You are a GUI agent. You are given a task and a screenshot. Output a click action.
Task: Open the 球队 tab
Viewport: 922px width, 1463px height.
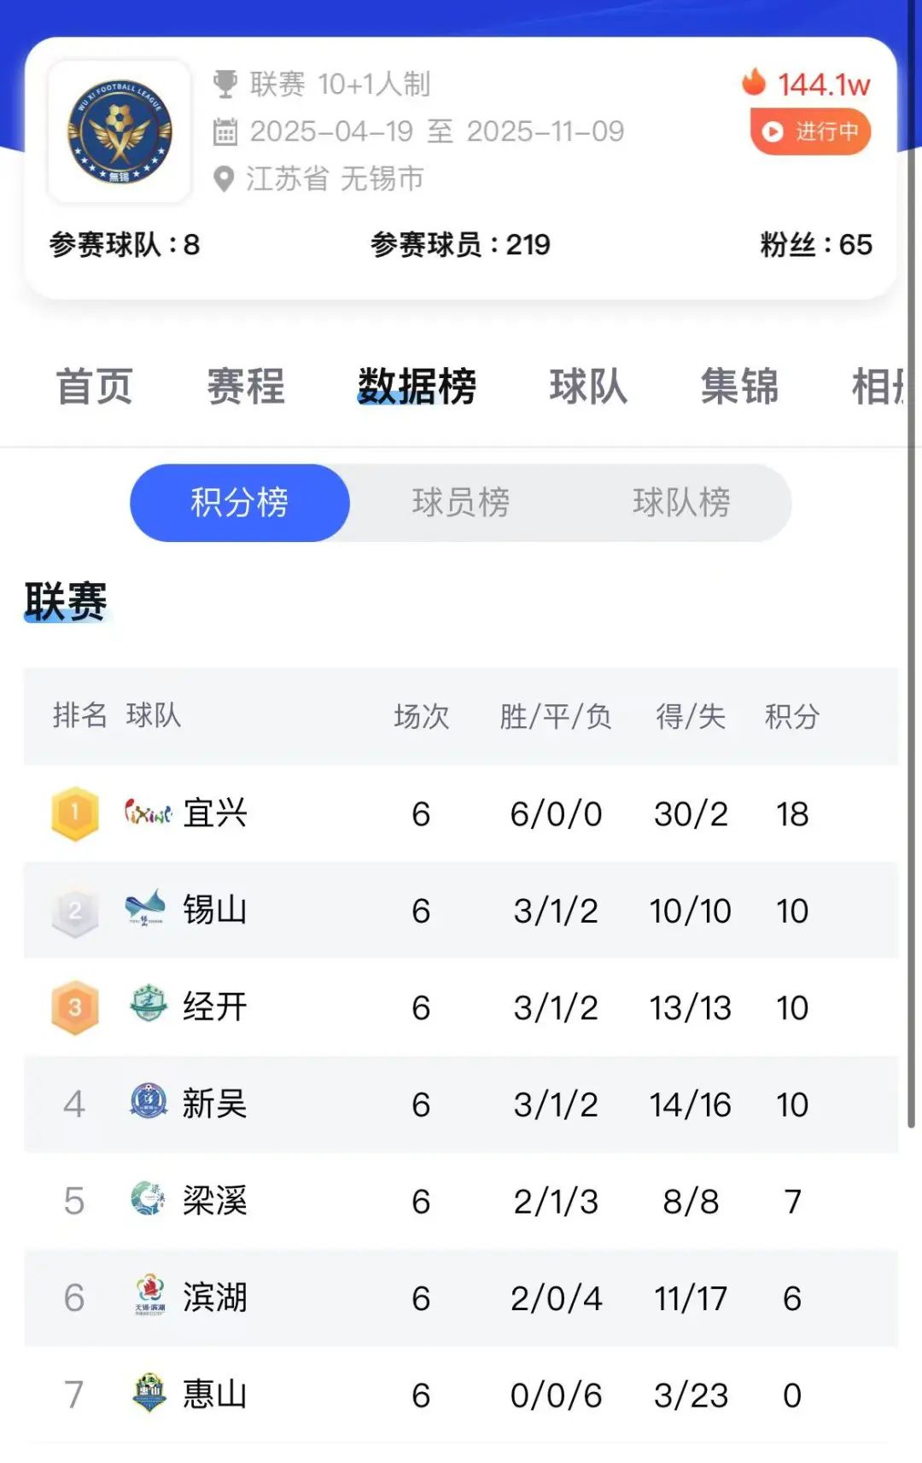(x=588, y=386)
